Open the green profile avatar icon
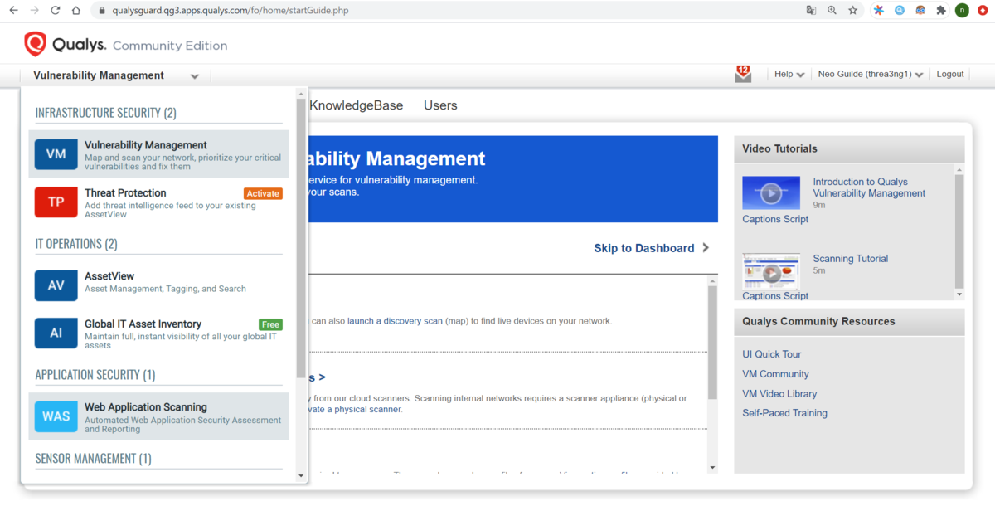 (x=962, y=11)
